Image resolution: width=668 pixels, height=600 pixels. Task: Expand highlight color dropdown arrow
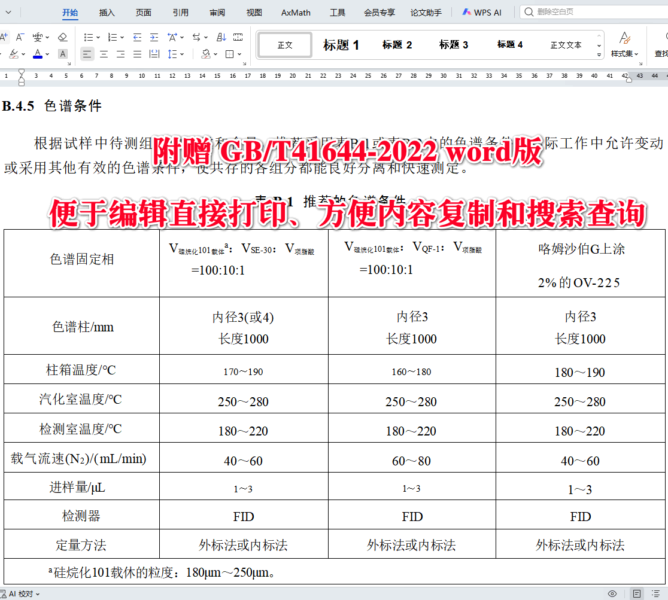[x=23, y=54]
